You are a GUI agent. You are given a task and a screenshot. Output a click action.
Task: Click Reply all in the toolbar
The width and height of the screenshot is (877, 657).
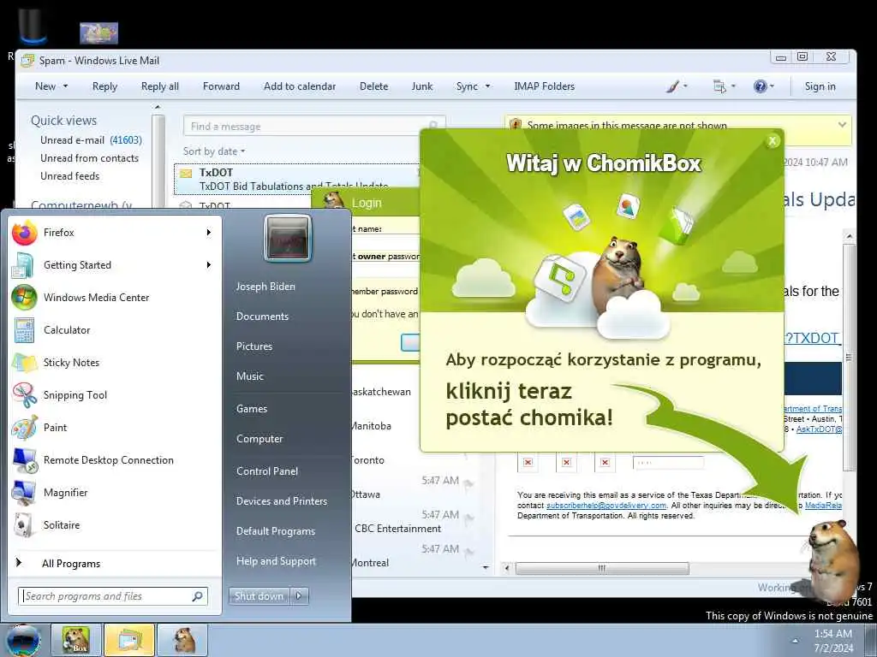tap(160, 86)
